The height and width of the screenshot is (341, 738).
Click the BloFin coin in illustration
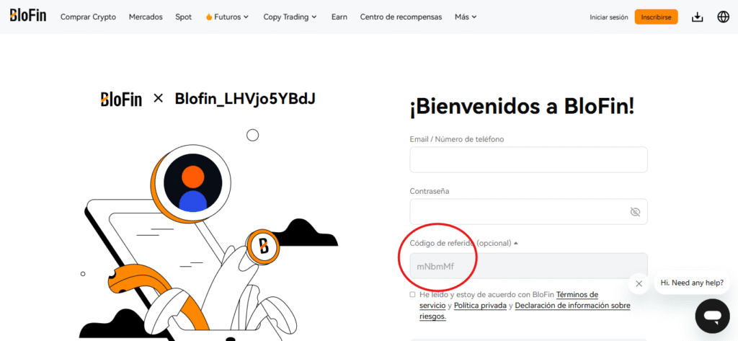[263, 247]
